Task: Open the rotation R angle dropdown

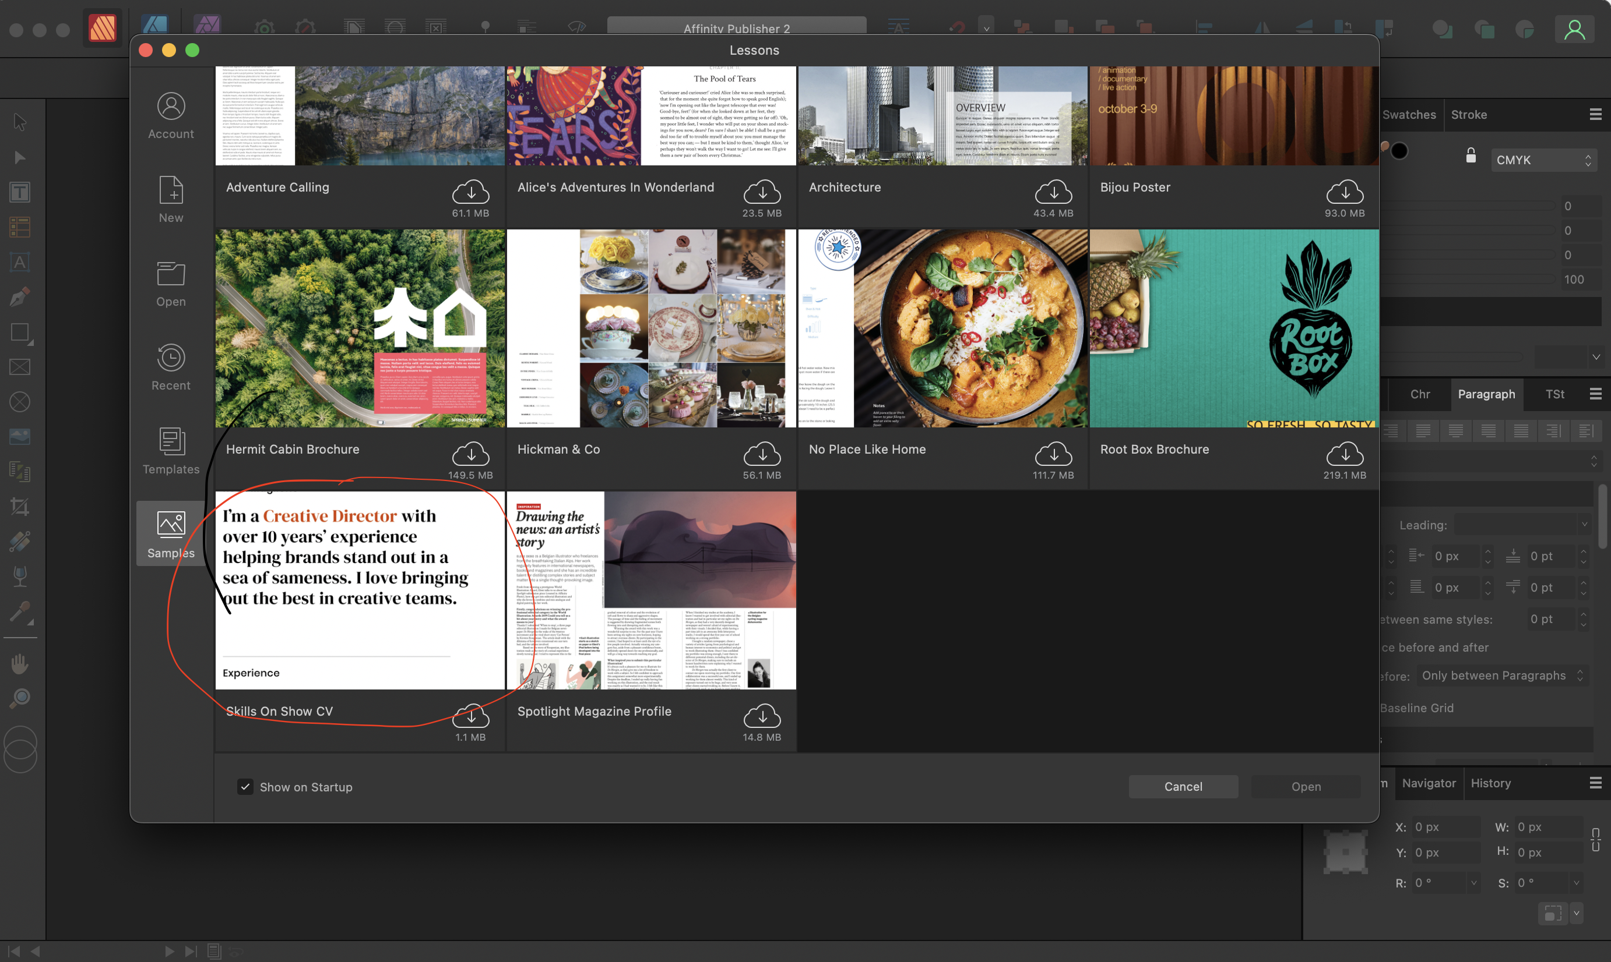Action: pos(1473,883)
